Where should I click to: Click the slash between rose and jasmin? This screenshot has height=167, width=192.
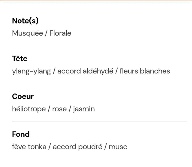[x=70, y=109]
